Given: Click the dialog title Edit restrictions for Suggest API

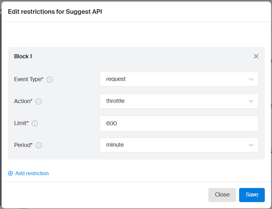Looking at the screenshot, I should (x=55, y=12).
